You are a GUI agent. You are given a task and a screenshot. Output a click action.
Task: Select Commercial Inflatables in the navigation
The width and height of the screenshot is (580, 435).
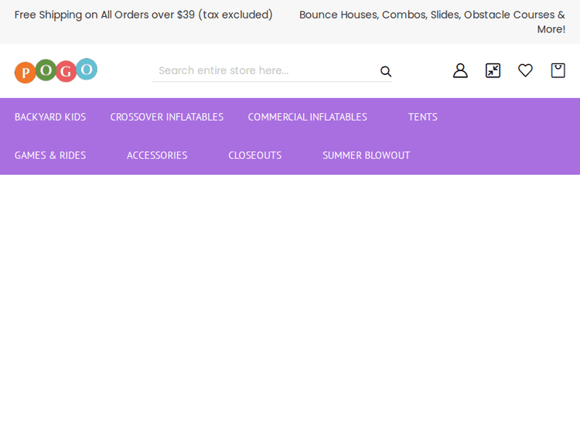(307, 117)
